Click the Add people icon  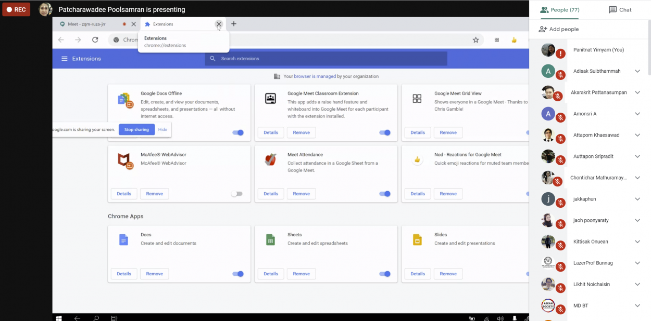(543, 29)
